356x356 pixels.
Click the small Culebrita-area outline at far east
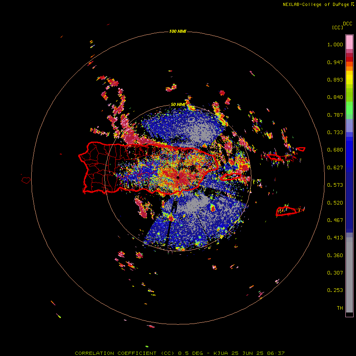pos(301,149)
